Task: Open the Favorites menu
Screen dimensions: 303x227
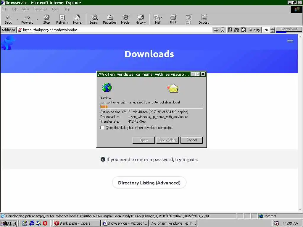Action: 40,9
